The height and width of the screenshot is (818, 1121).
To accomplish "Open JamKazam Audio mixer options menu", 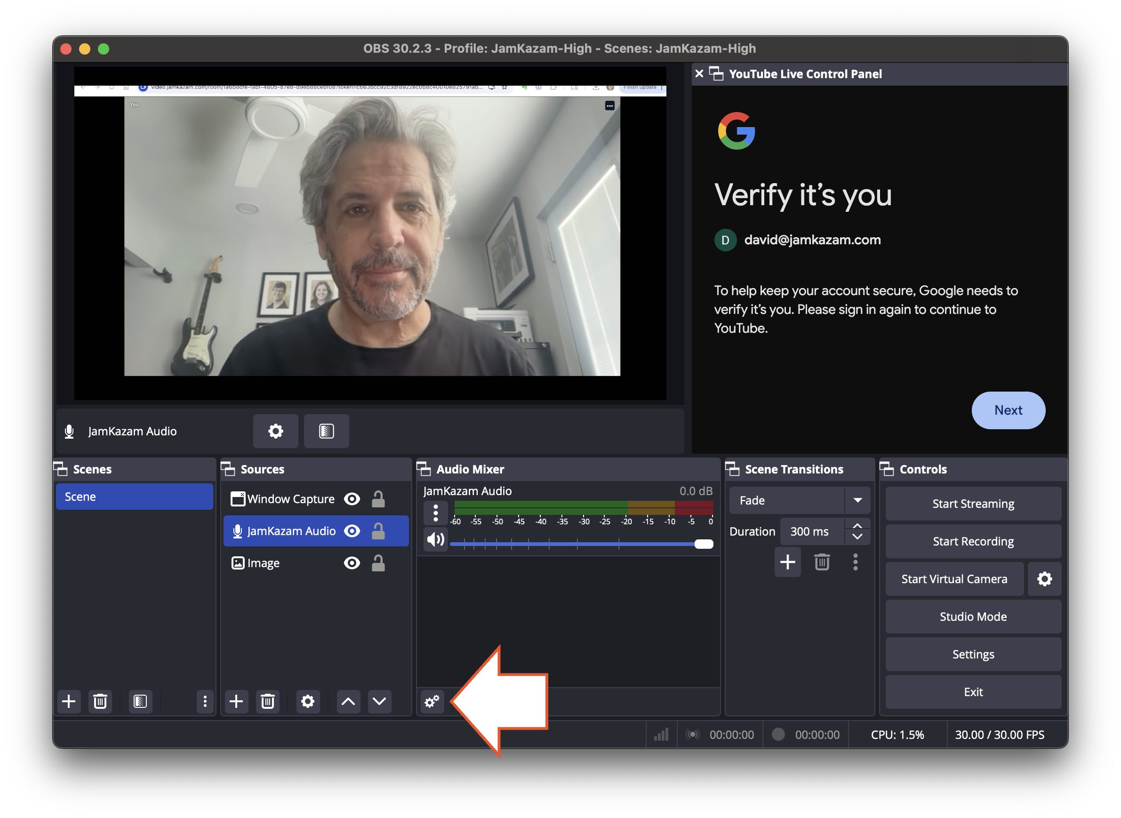I will pos(435,513).
